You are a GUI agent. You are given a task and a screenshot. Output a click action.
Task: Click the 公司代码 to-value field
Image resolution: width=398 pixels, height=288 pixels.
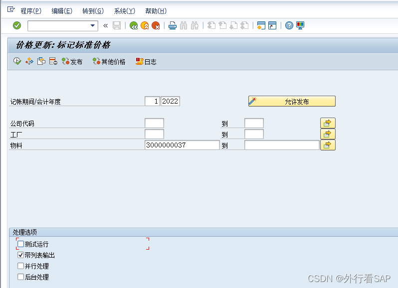click(254, 123)
